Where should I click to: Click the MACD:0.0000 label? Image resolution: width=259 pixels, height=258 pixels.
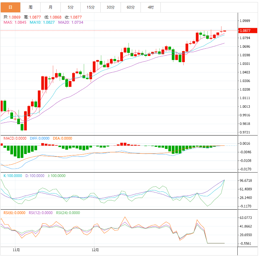pos(15,138)
